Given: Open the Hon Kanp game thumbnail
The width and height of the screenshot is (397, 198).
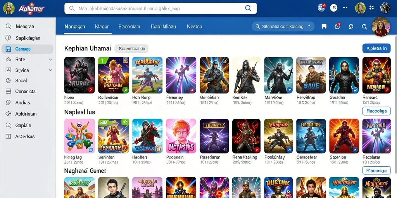Looking at the screenshot, I should click(147, 75).
